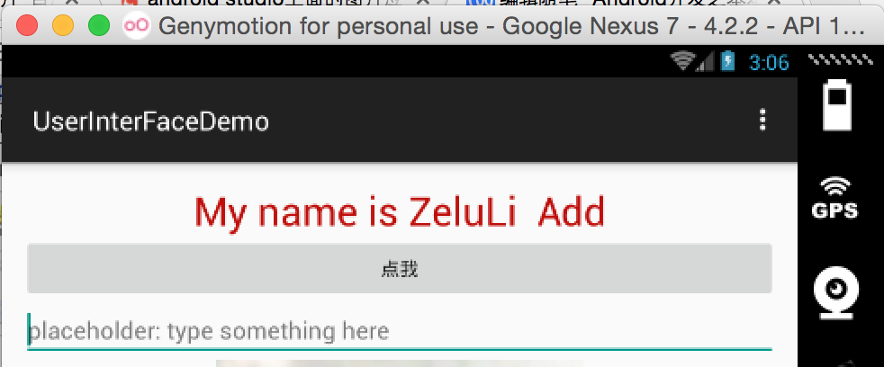Open the action bar overflow menu
Screen dimensions: 884x367
pos(762,120)
